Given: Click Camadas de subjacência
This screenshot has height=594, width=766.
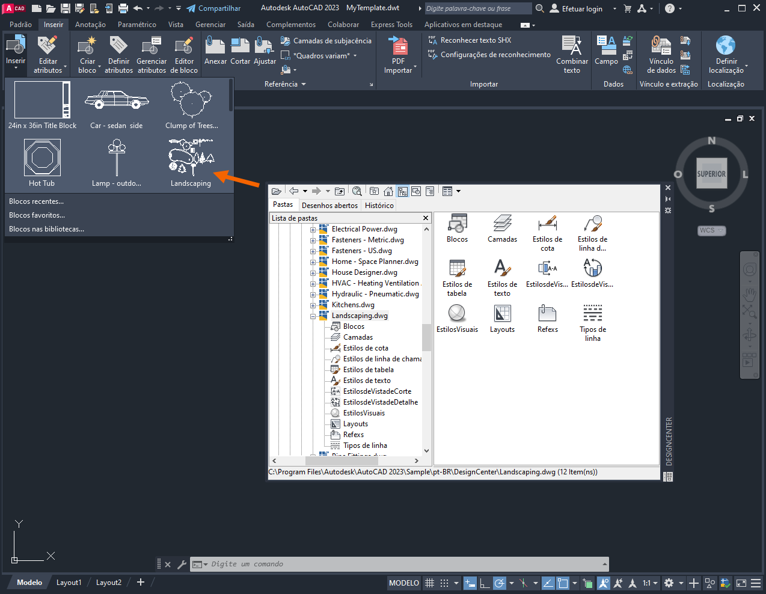Looking at the screenshot, I should [326, 41].
